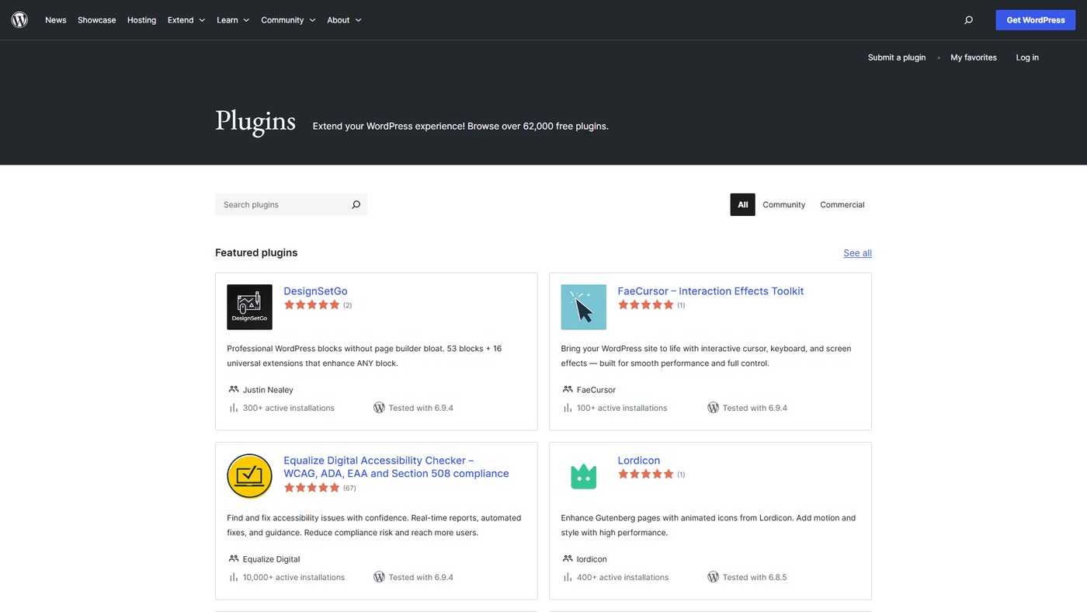
Task: Click the FaeCursor cursor thumbnail icon
Action: [x=583, y=307]
